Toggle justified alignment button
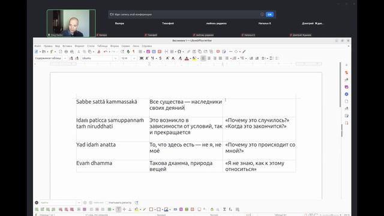Viewport: 384px width, 216px height. [220, 58]
